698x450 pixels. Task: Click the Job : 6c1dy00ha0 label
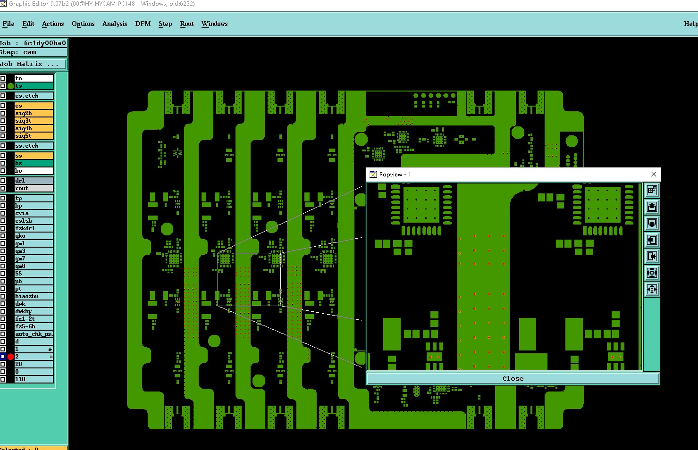(33, 43)
